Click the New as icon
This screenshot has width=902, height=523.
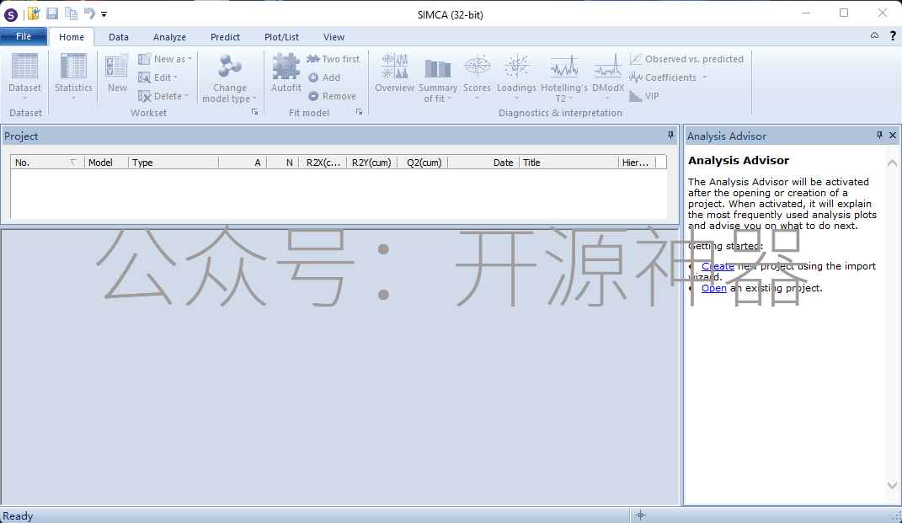[144, 59]
